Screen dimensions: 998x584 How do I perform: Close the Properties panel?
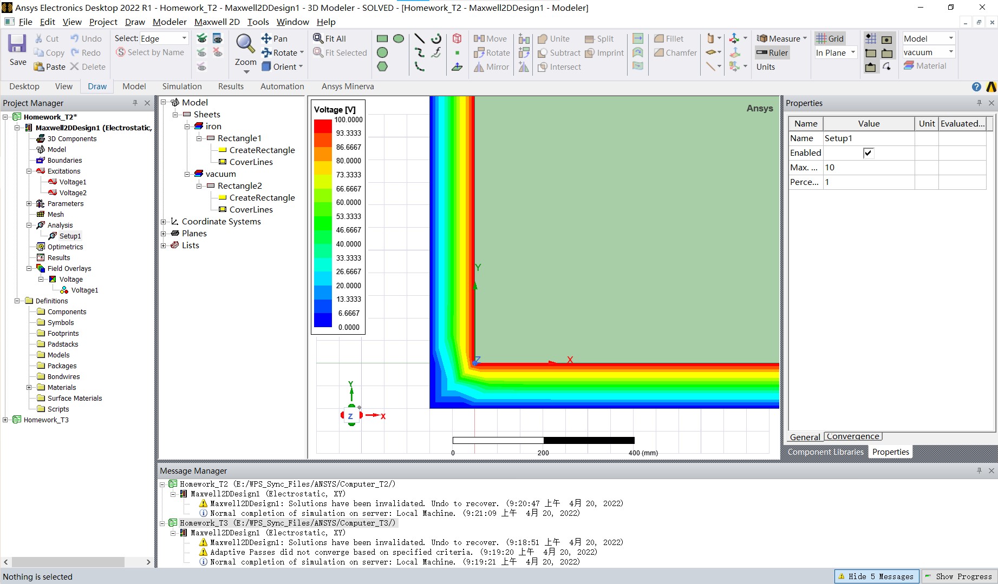coord(992,103)
